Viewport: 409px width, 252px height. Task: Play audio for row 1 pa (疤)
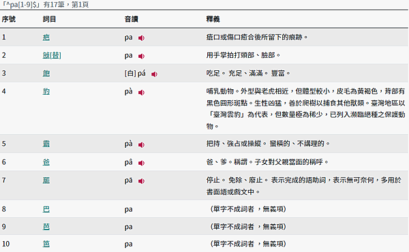[141, 38]
